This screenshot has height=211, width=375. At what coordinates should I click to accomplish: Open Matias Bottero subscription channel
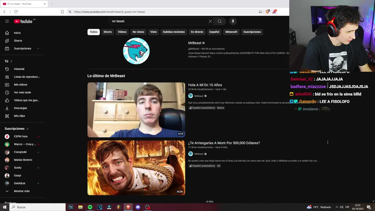[22, 160]
